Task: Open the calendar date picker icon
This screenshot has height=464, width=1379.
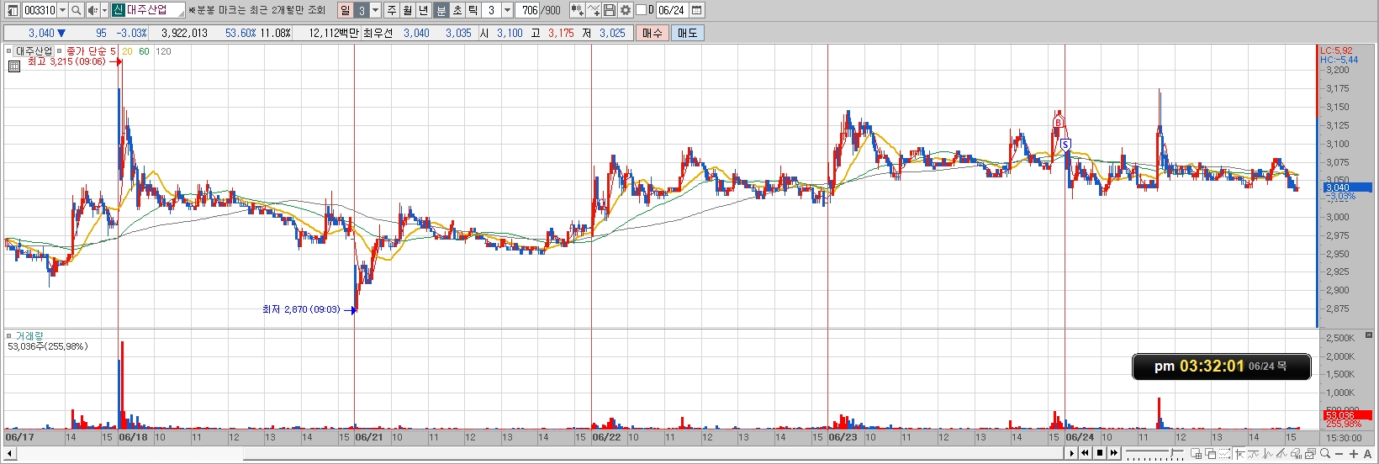Action: (x=697, y=10)
